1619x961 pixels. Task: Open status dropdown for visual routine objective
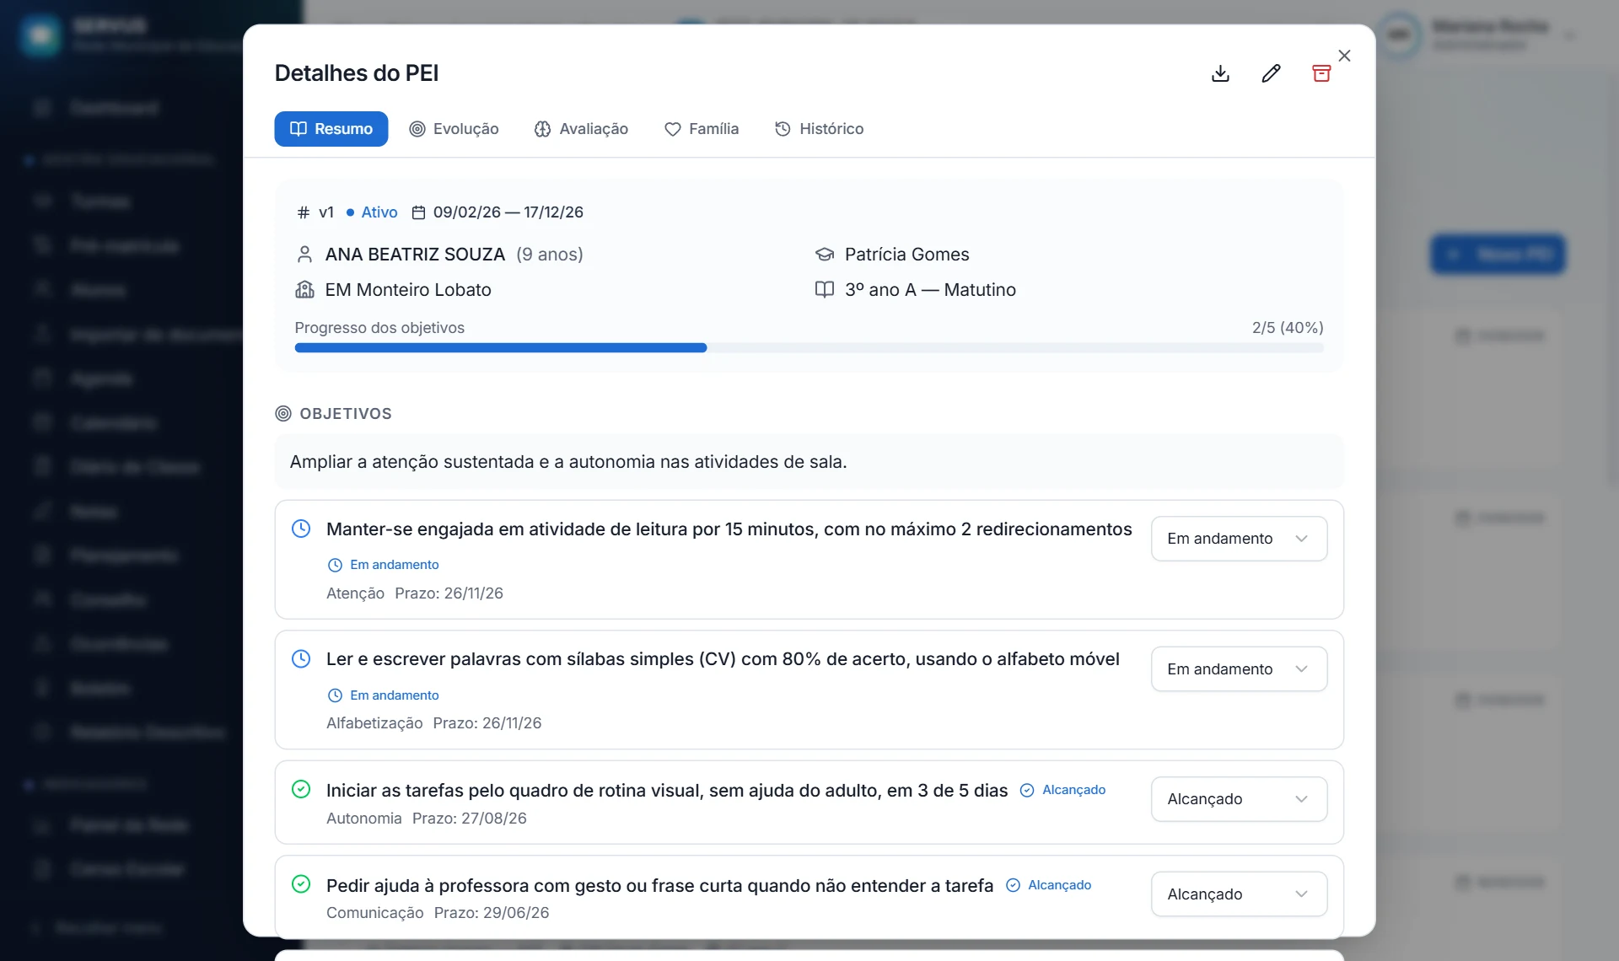[1239, 799]
